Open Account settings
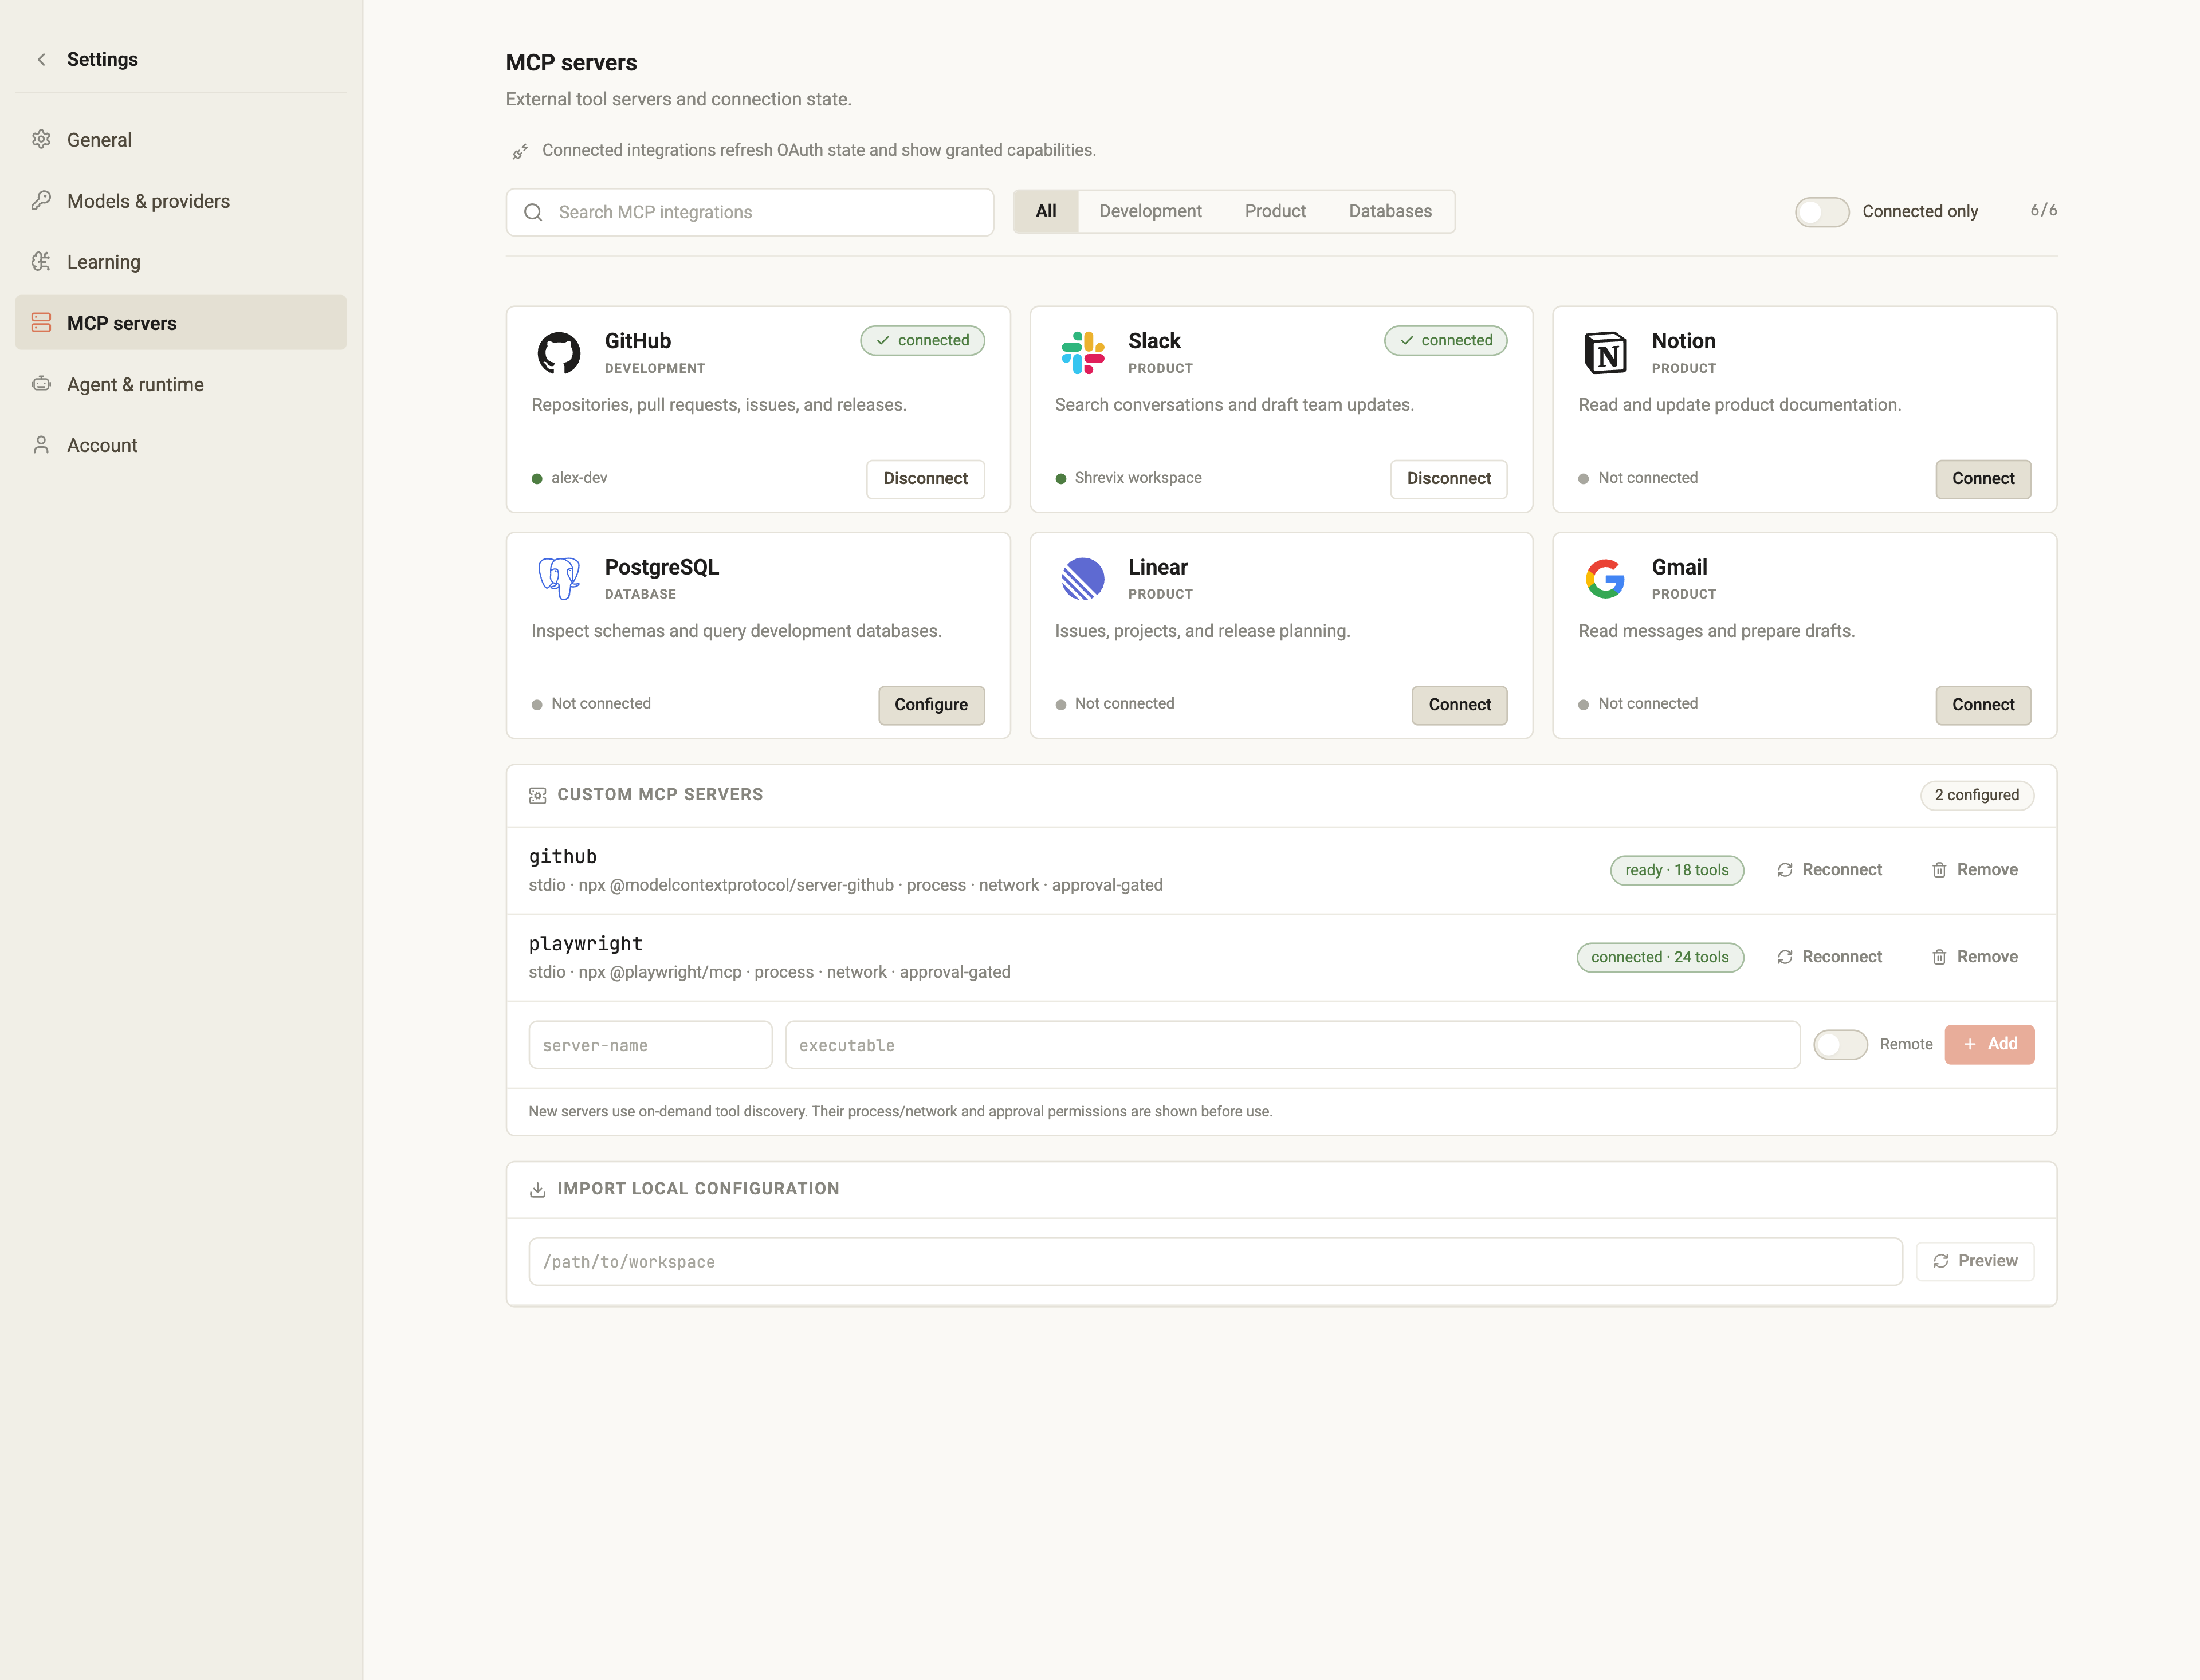2200x1680 pixels. (181, 445)
